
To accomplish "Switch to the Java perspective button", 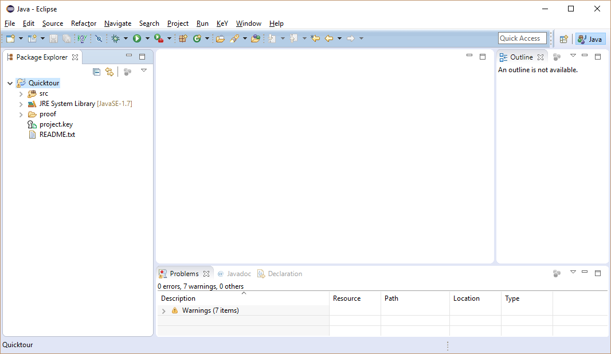I will (591, 39).
